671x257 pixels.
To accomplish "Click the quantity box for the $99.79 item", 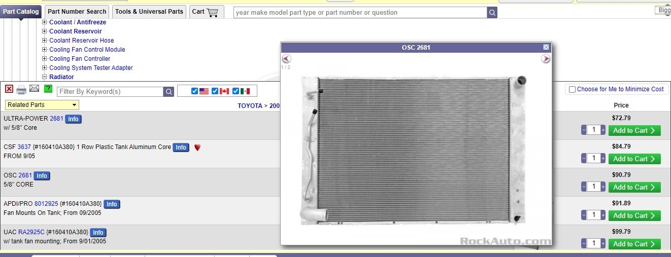I will (x=594, y=244).
